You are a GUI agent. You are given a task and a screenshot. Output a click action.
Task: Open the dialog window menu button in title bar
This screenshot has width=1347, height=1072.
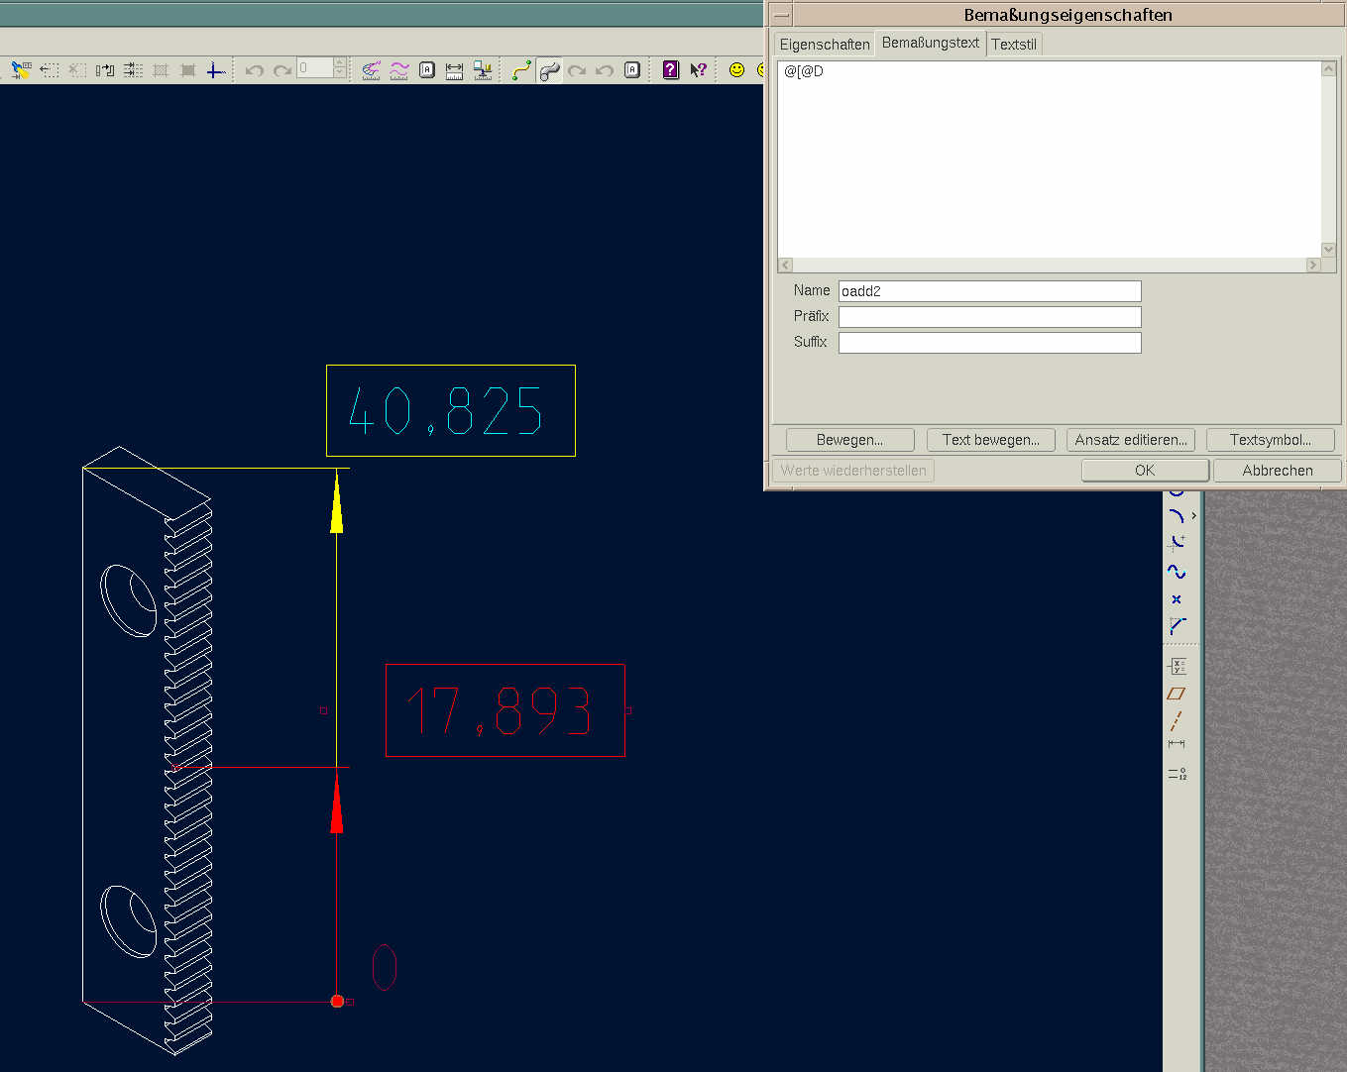782,15
